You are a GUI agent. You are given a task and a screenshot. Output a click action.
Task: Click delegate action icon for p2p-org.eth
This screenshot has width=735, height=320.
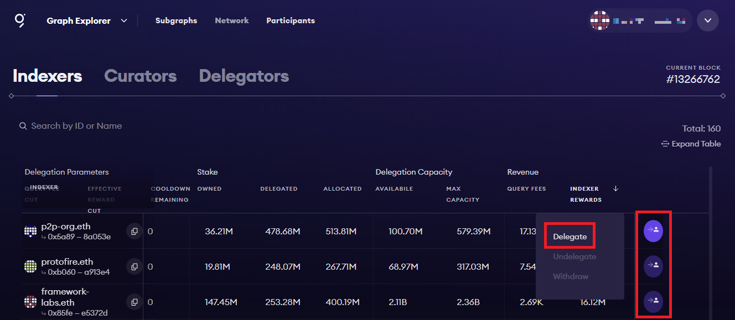653,230
